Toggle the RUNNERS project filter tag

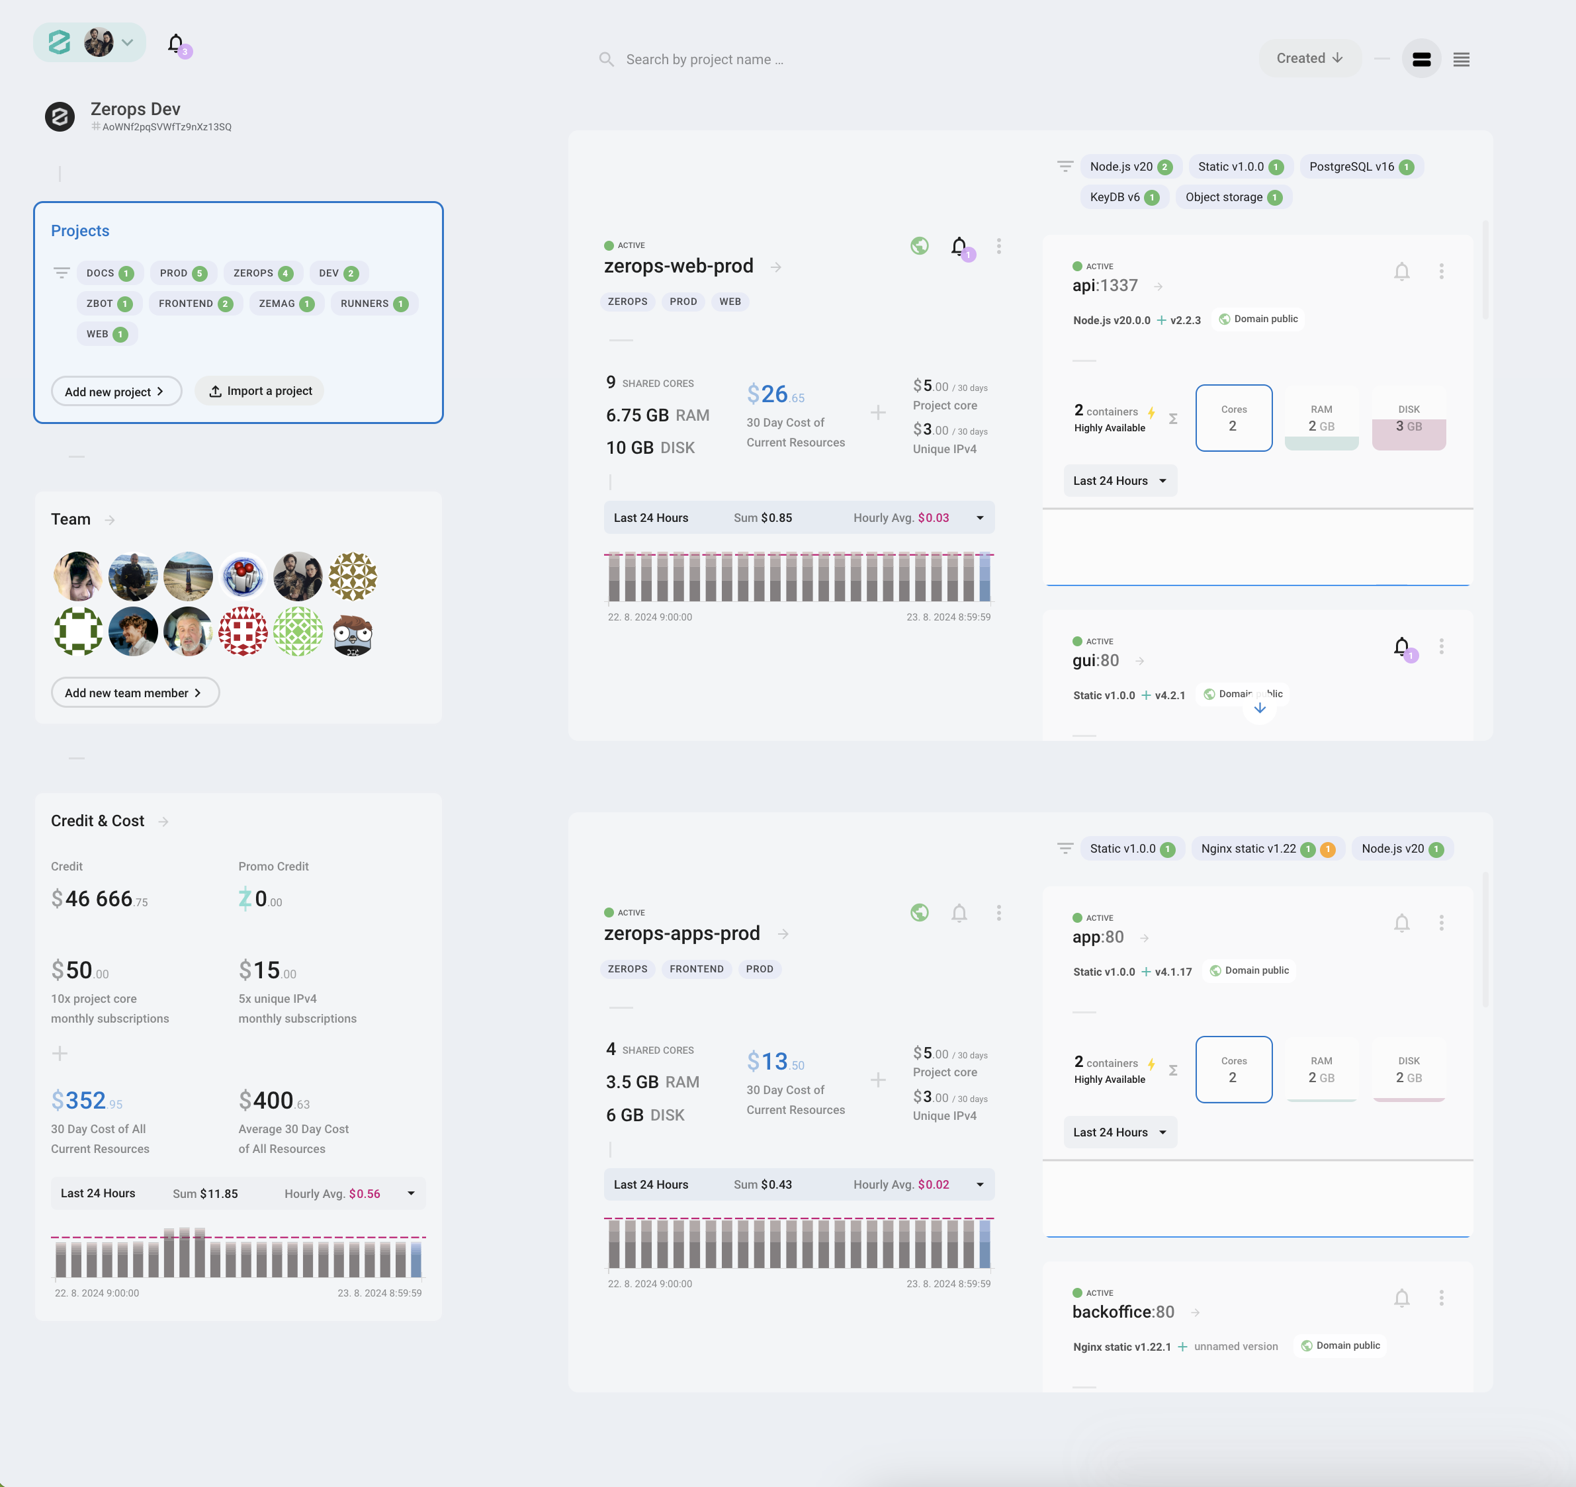coord(373,303)
